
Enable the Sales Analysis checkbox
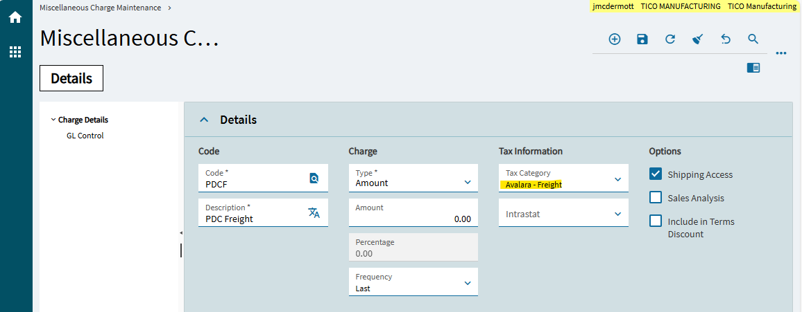click(656, 197)
